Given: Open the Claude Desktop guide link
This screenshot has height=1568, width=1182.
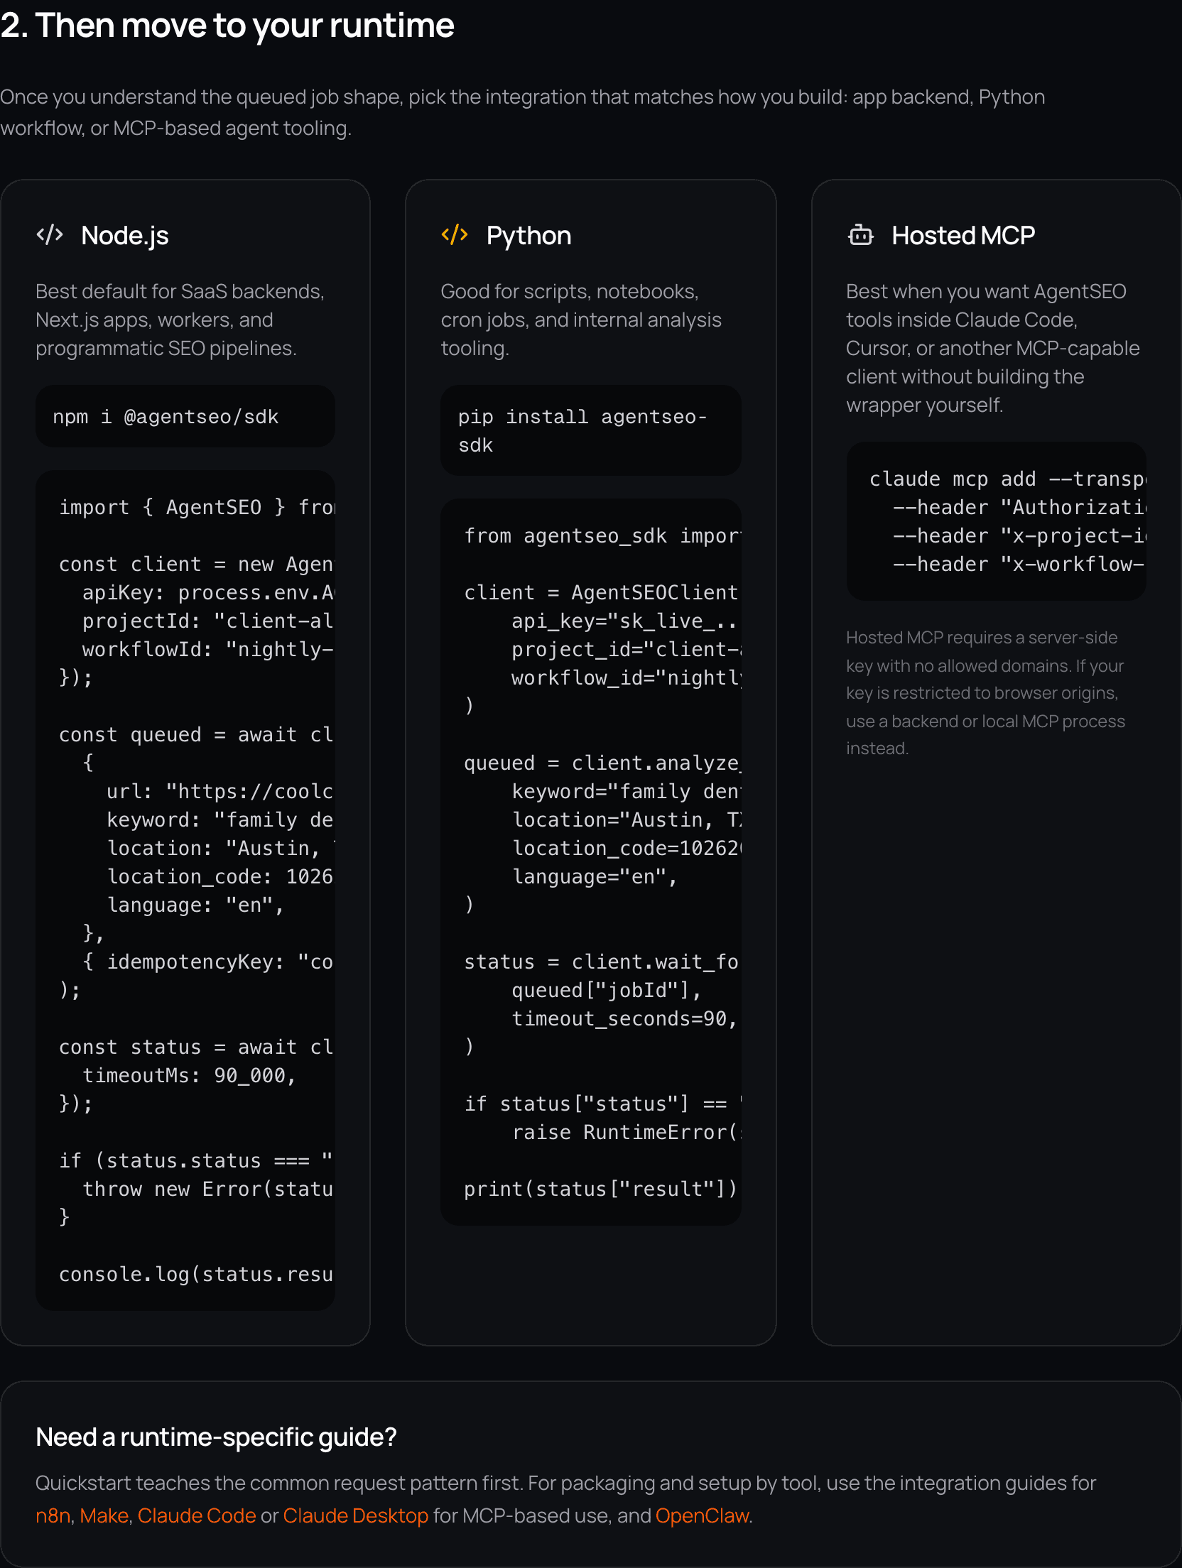Looking at the screenshot, I should click(356, 1515).
